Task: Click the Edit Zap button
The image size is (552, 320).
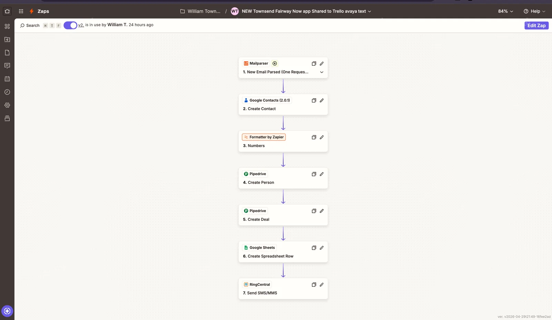Action: pos(536,26)
